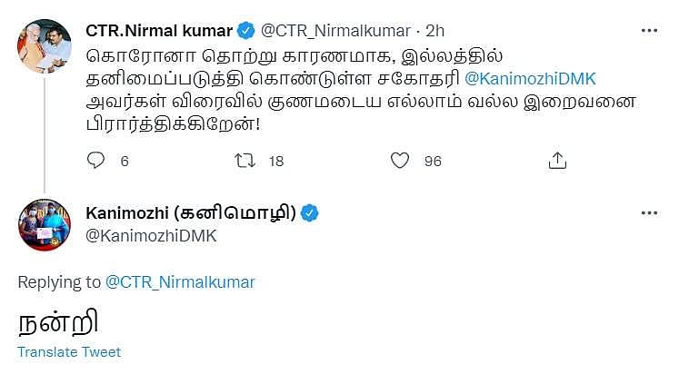Image resolution: width=679 pixels, height=384 pixels.
Task: Click the Translate Tweet link
Action: point(69,352)
